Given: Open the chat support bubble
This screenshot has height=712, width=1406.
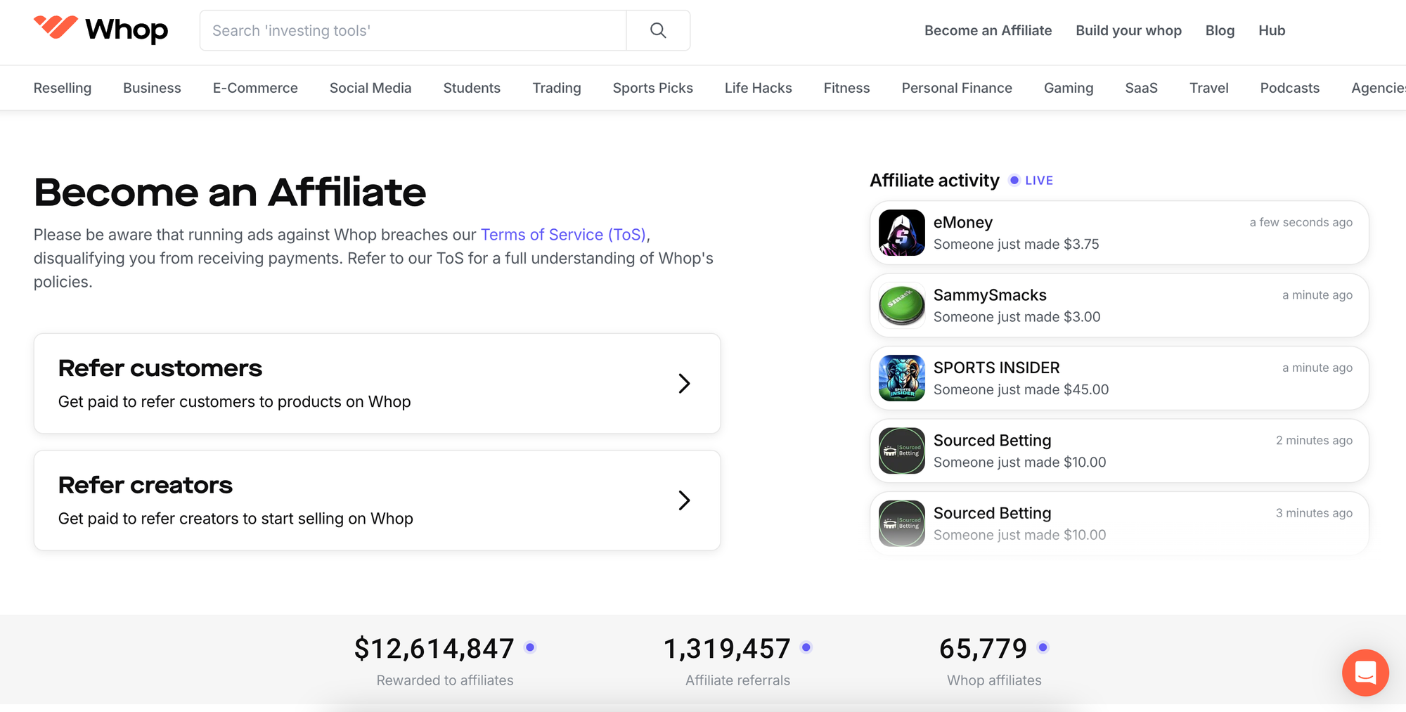Looking at the screenshot, I should (x=1365, y=673).
